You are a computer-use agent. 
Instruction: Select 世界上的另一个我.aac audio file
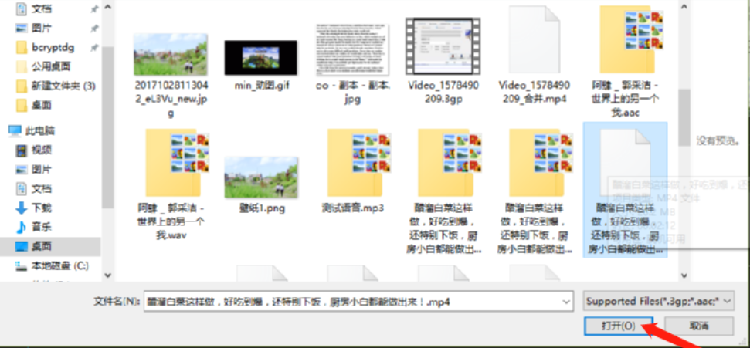(625, 61)
